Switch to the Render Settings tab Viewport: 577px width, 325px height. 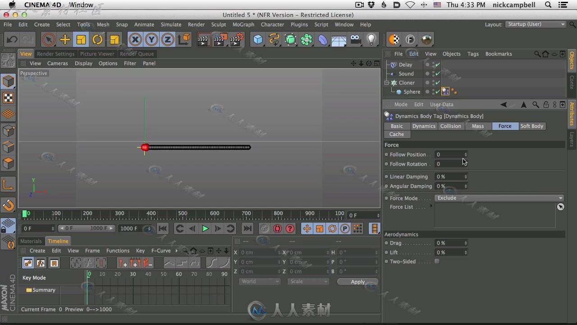tap(55, 54)
